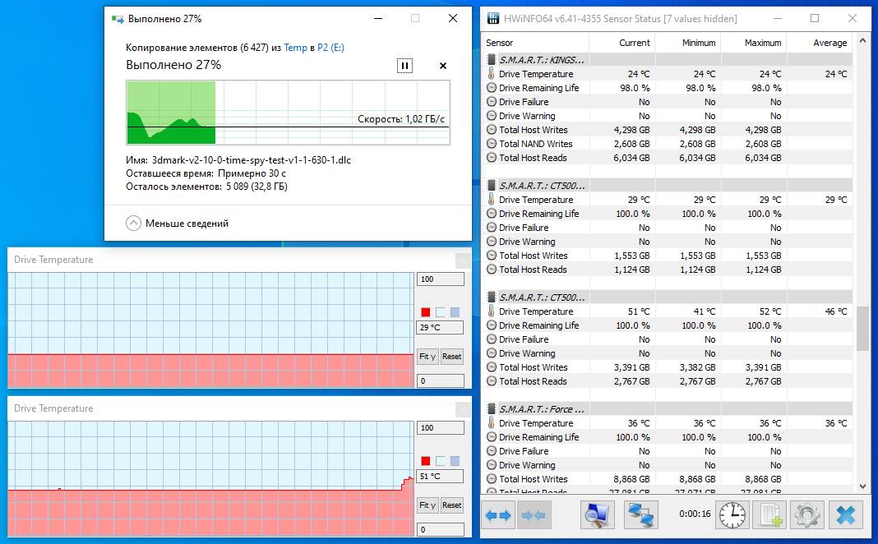Click the logging report icon with green plus

769,514
